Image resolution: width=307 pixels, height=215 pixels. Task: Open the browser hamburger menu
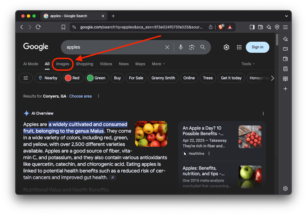(x=285, y=27)
